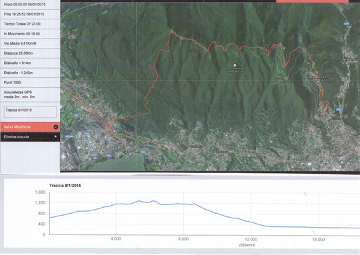Image resolution: width=360 pixels, height=255 pixels.
Task: Save changes with Salva Modifiche button
Action: pos(30,127)
